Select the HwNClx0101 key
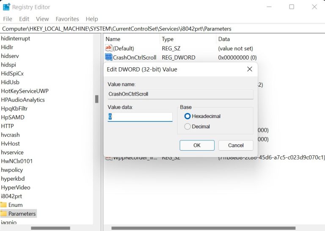Viewport: 325px width, 231px height. (17, 161)
